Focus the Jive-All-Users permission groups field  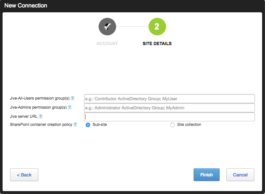169,99
